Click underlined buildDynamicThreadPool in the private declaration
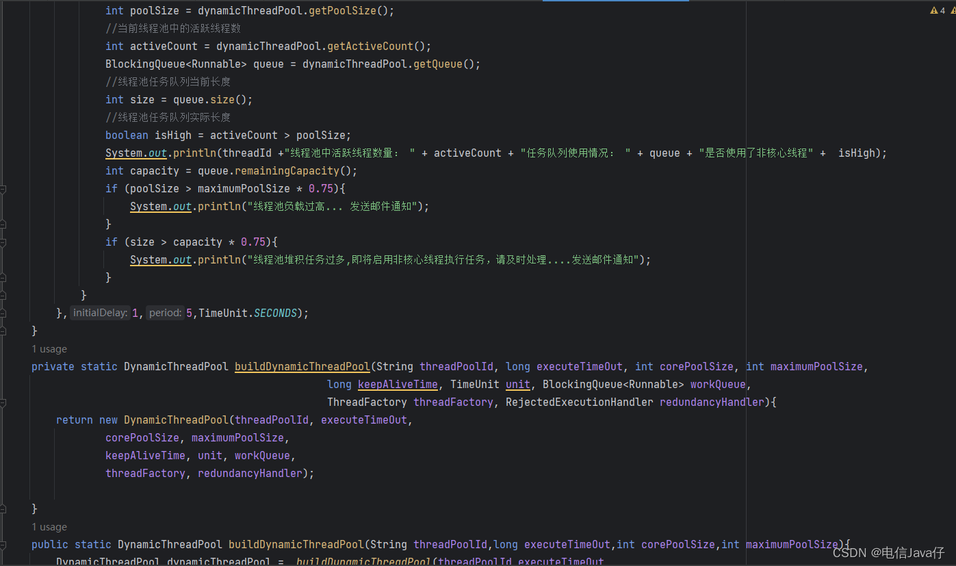 [302, 367]
